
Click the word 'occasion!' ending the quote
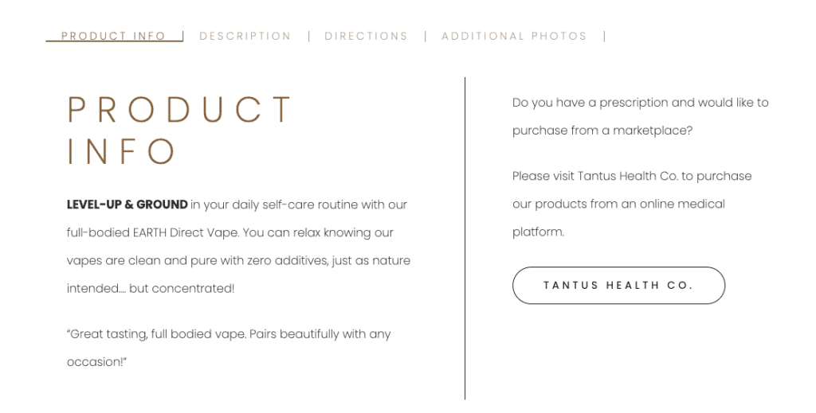point(96,362)
